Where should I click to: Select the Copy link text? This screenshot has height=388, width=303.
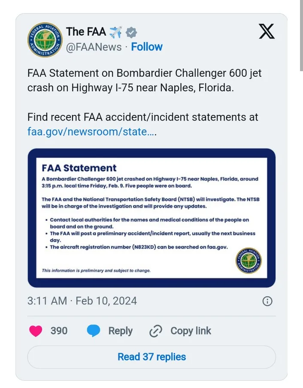point(191,331)
